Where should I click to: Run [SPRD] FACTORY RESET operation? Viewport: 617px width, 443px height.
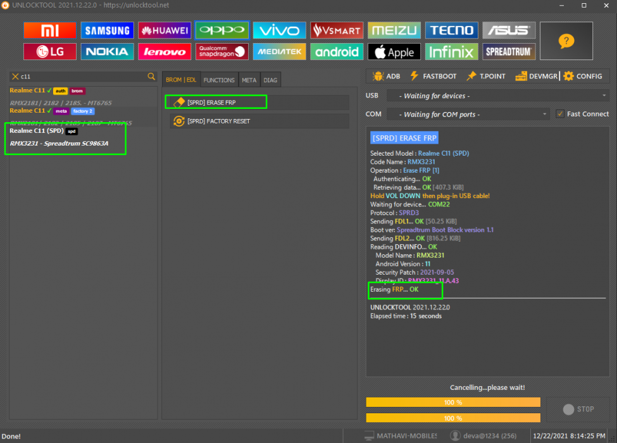coord(259,121)
